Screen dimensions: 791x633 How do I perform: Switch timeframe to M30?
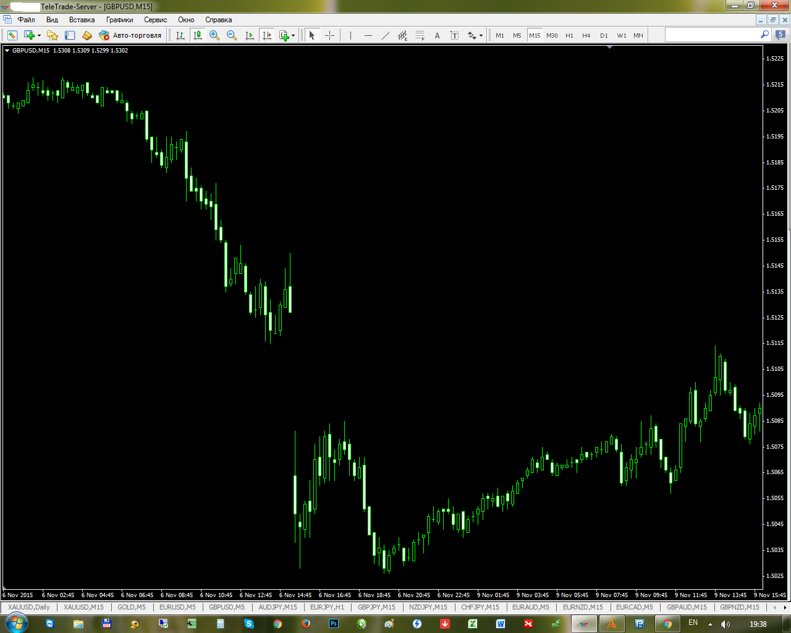pos(552,35)
